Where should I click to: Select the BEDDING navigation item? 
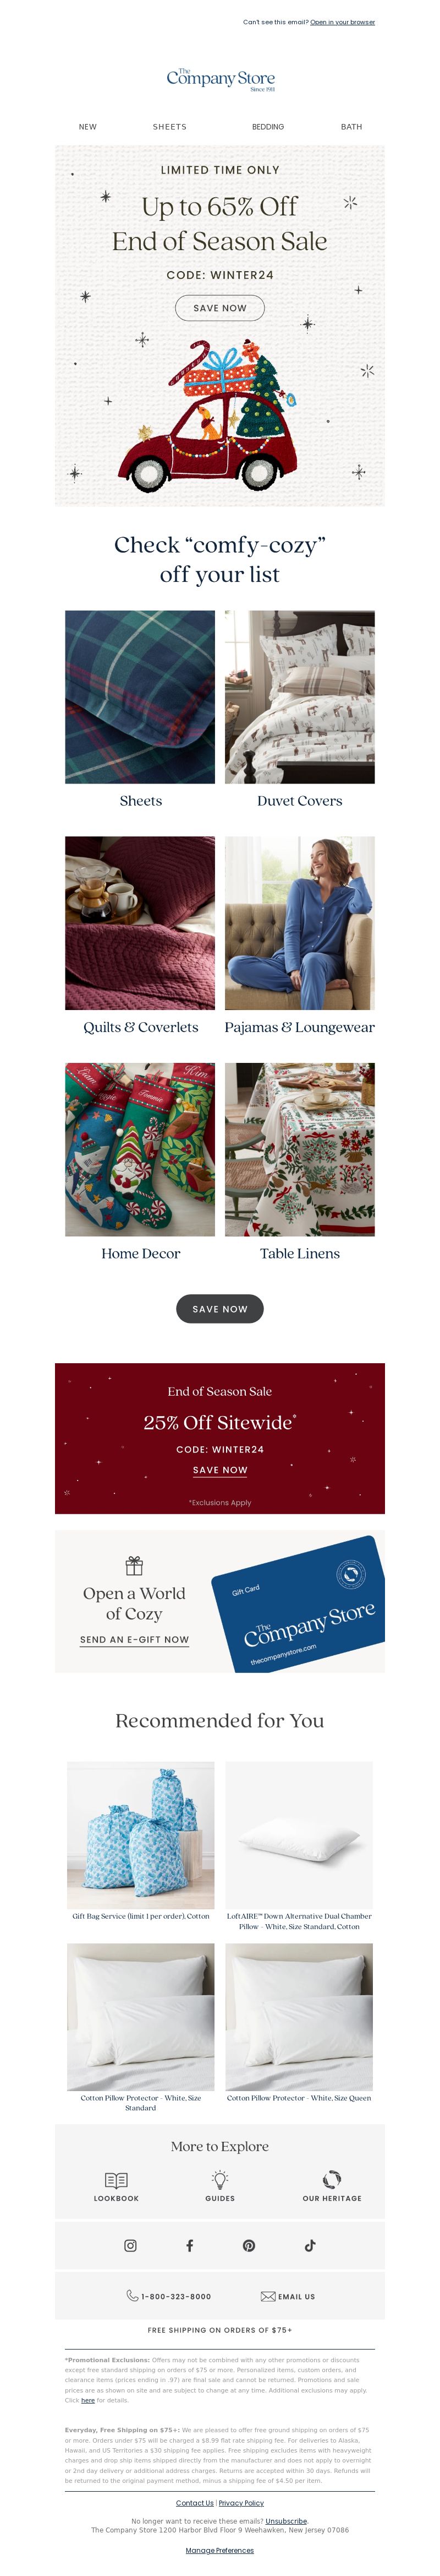point(267,127)
